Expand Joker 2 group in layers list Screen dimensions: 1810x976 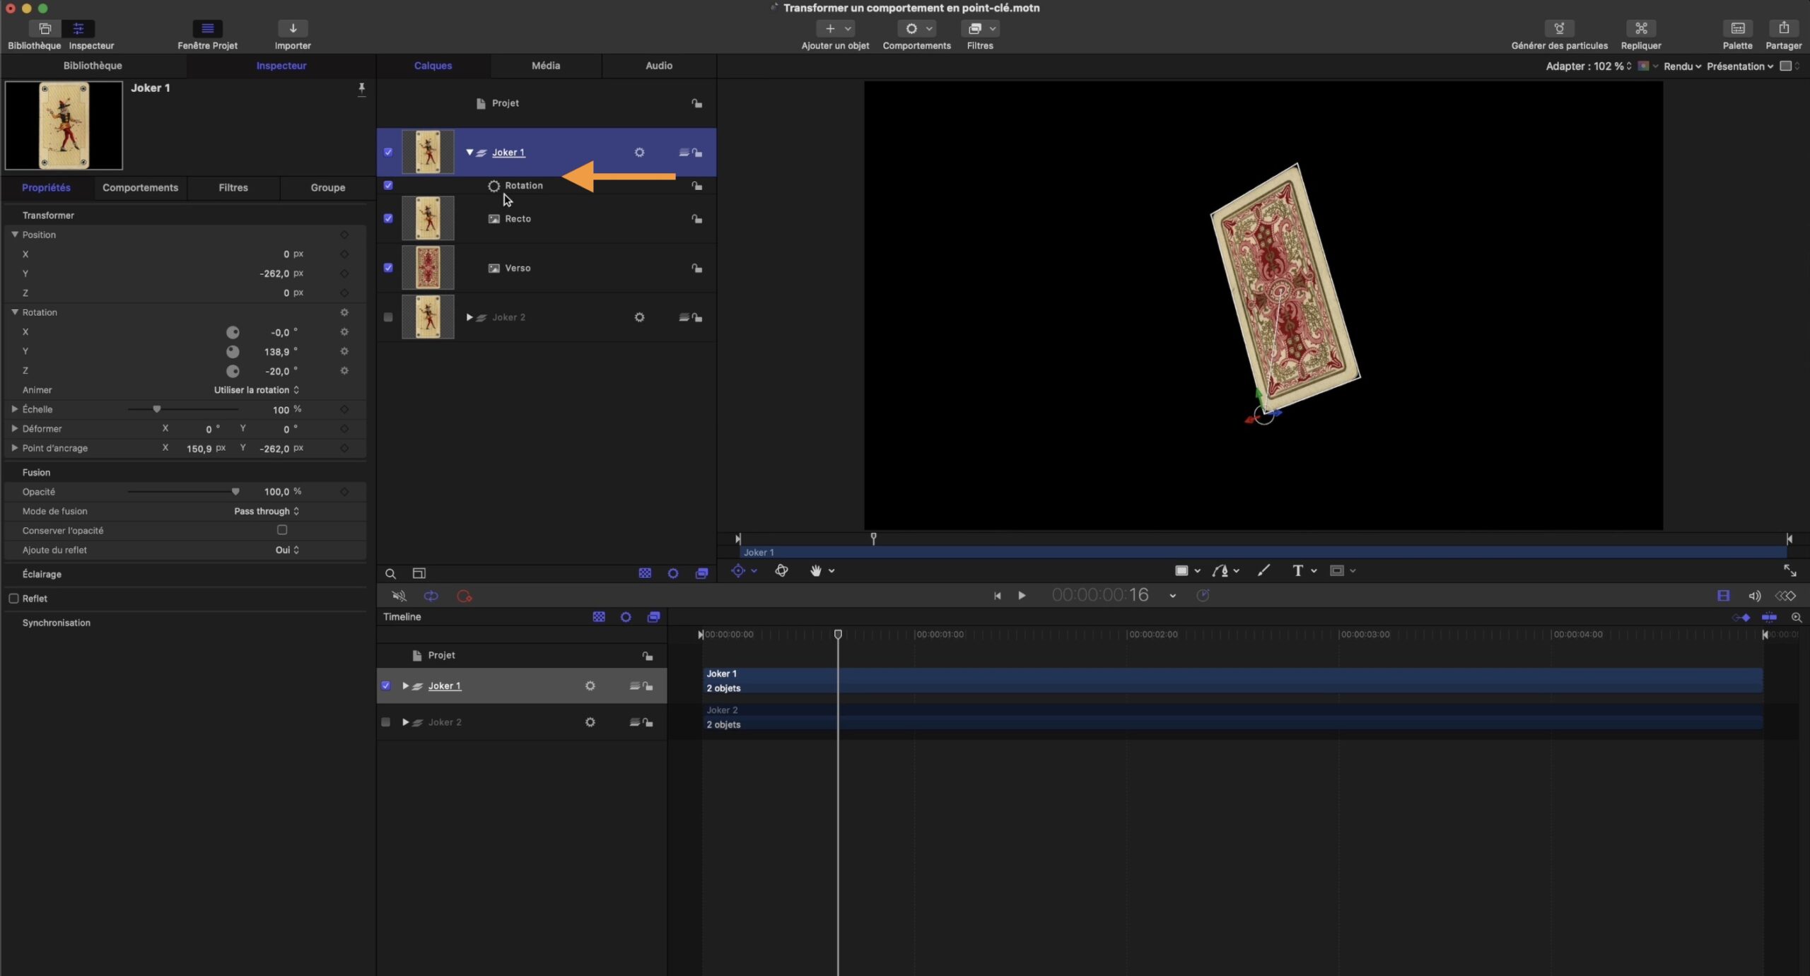(469, 318)
